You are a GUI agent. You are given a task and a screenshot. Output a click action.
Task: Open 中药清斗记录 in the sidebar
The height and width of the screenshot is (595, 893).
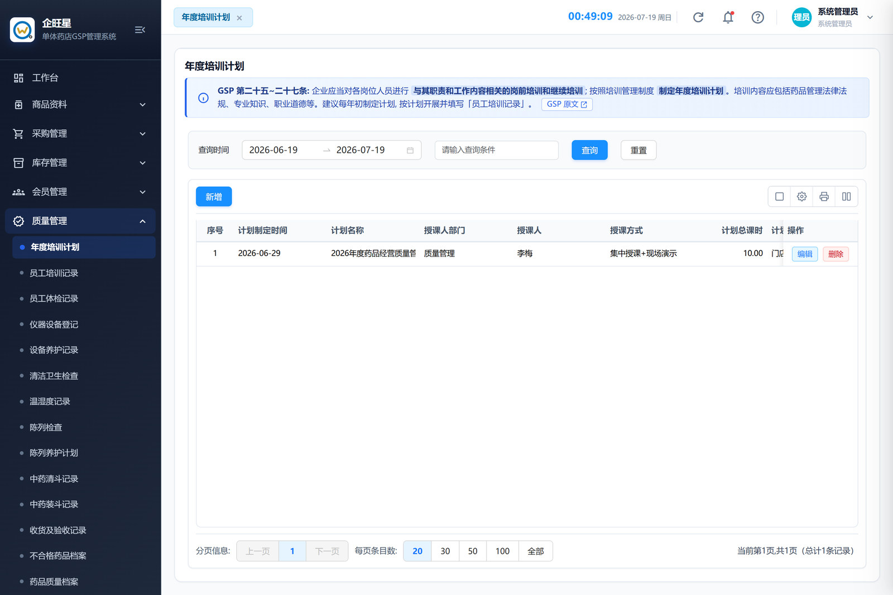point(84,479)
